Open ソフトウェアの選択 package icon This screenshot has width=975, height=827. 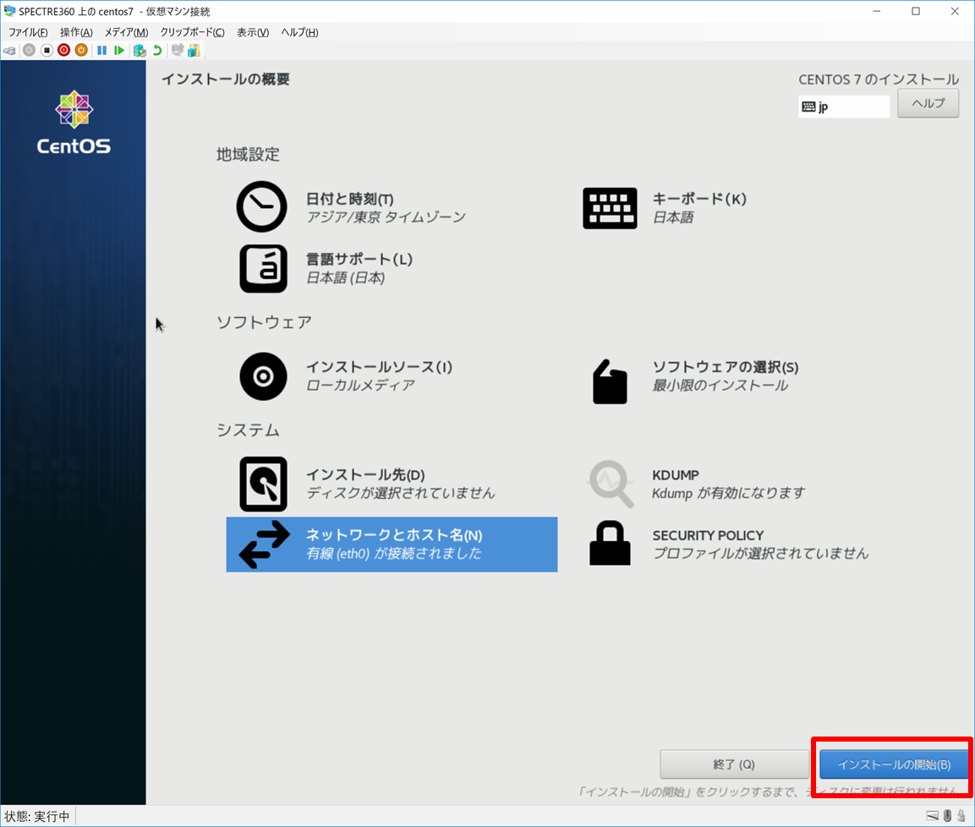coord(610,381)
